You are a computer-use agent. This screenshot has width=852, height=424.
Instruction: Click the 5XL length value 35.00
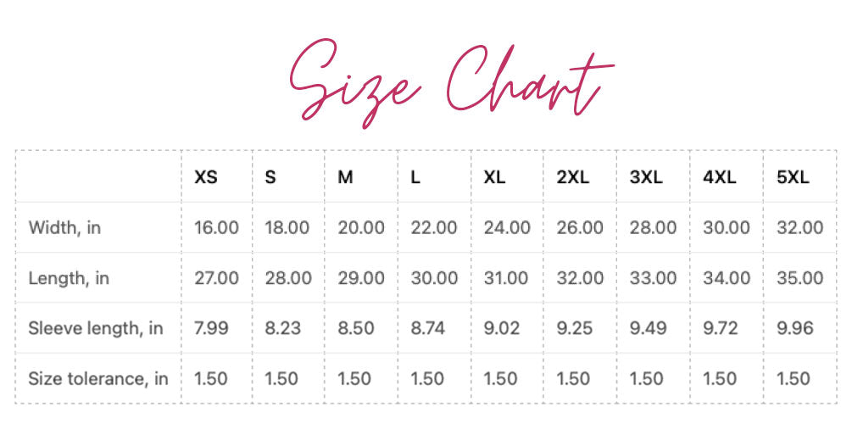pyautogui.click(x=799, y=278)
